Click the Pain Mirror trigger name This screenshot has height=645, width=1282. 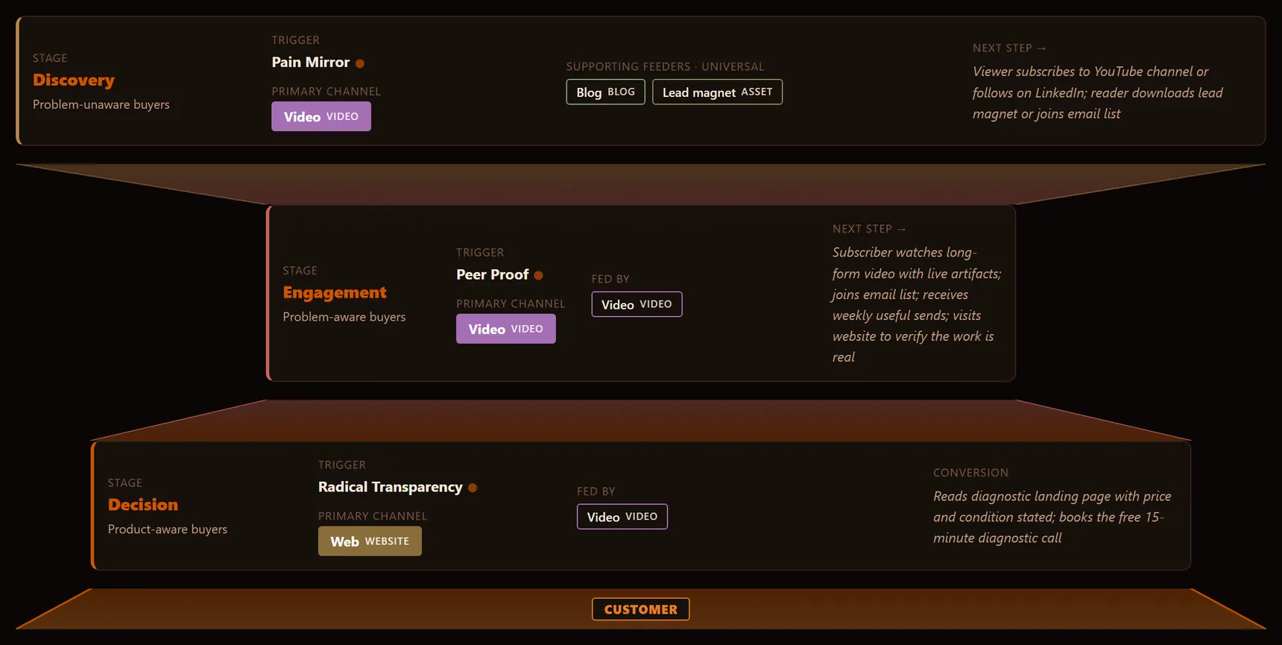(311, 63)
